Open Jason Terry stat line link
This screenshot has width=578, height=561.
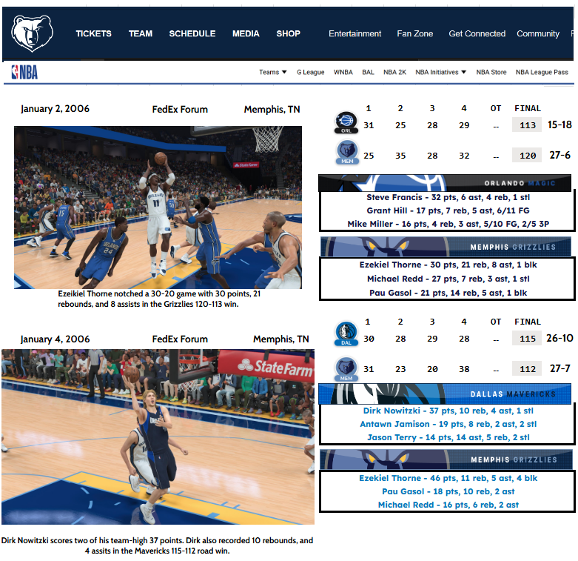click(x=448, y=437)
